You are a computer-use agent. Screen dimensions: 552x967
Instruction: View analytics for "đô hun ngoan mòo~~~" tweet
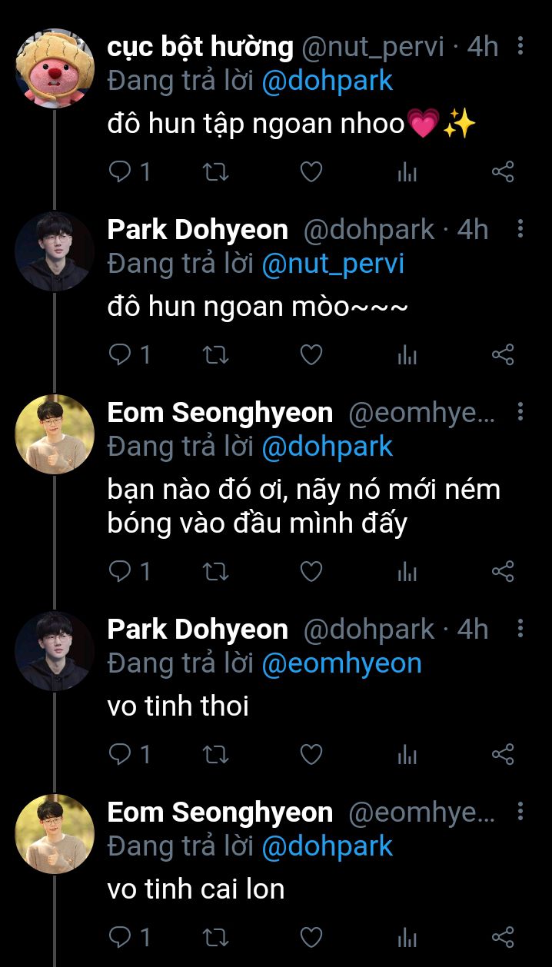[x=407, y=354]
